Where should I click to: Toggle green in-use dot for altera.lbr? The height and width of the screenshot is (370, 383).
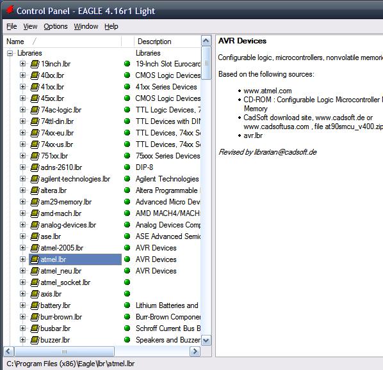click(127, 190)
